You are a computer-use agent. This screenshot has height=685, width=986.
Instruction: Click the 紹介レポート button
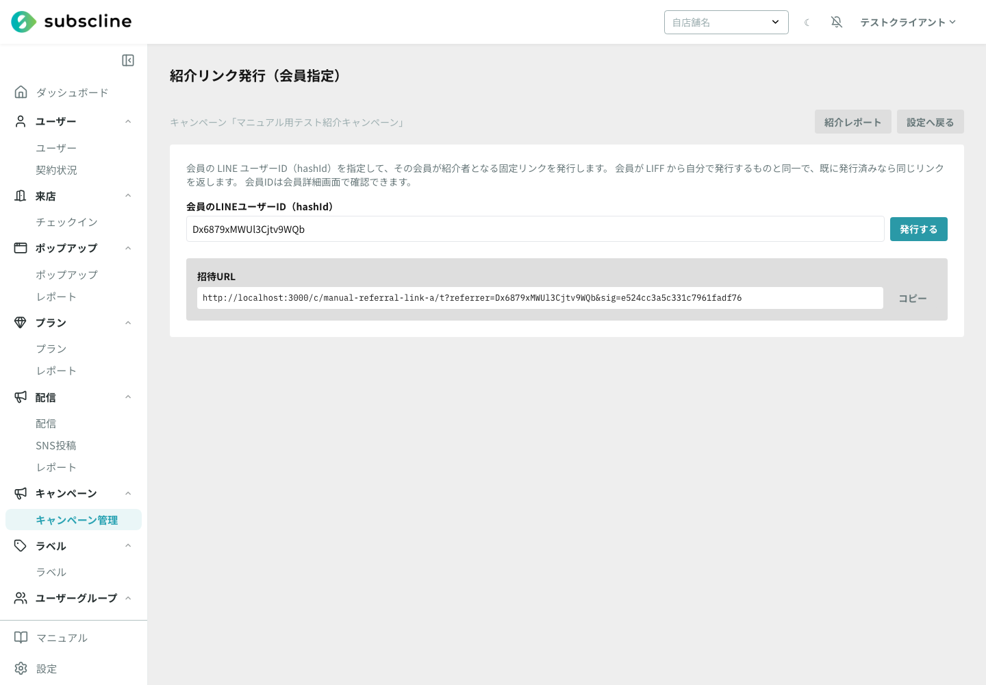tap(853, 122)
